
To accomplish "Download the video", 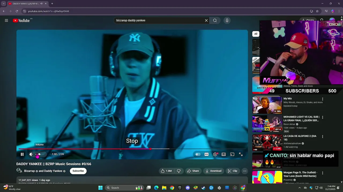I will (214, 171).
